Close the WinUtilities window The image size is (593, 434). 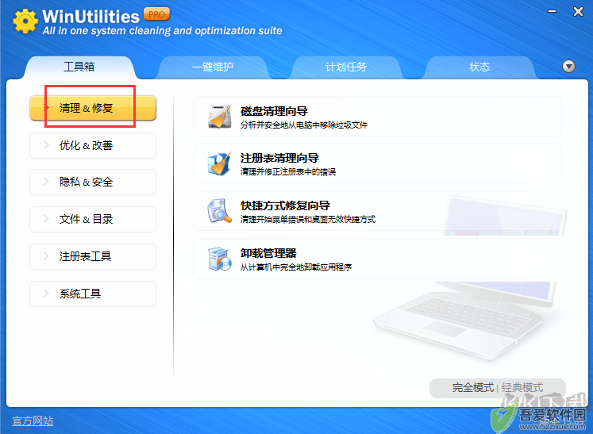tap(578, 12)
